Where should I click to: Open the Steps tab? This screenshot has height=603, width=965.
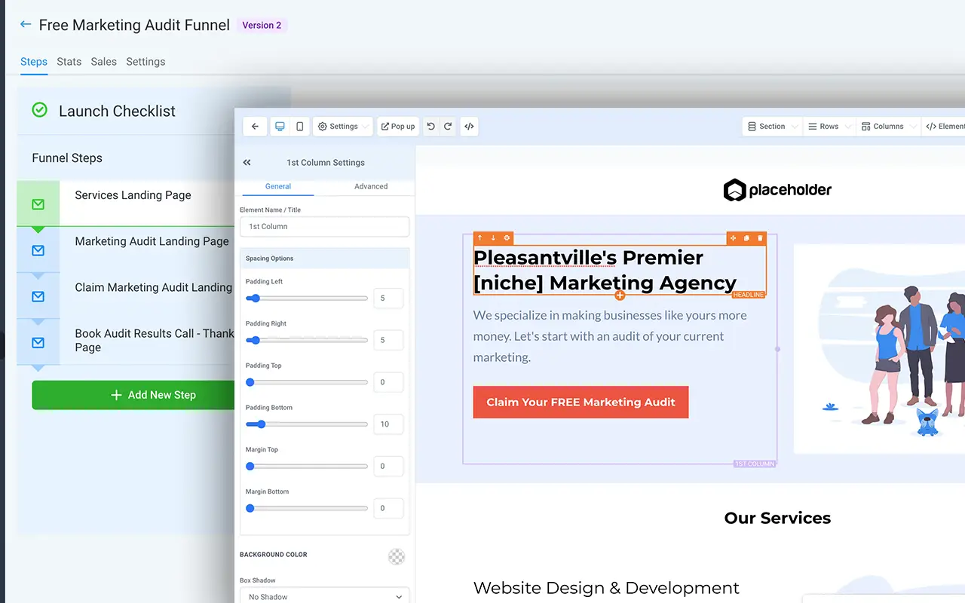34,62
